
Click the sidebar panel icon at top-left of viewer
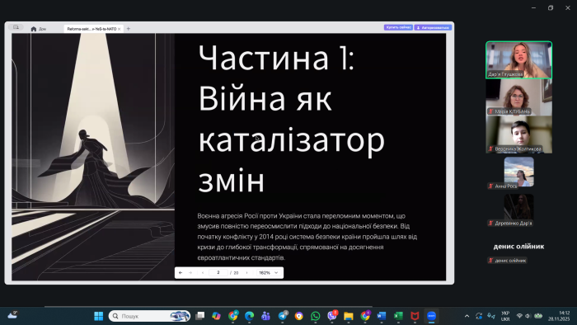click(x=16, y=27)
